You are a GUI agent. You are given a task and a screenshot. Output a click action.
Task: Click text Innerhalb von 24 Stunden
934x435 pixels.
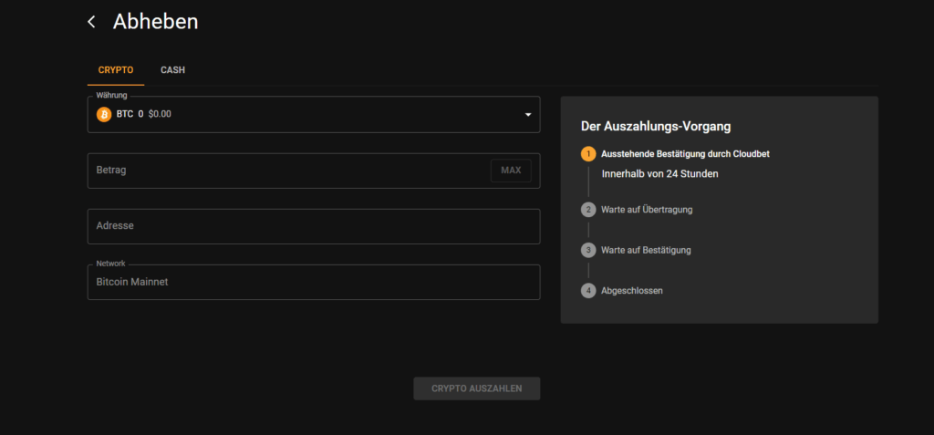point(660,174)
